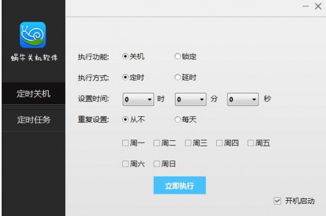326x216 pixels.
Task: Tick the 周二 checkbox
Action: tap(157, 143)
